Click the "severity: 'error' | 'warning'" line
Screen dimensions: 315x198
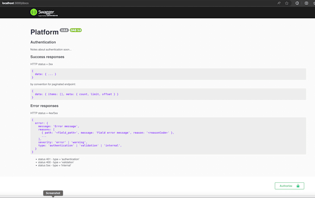tap(63, 142)
